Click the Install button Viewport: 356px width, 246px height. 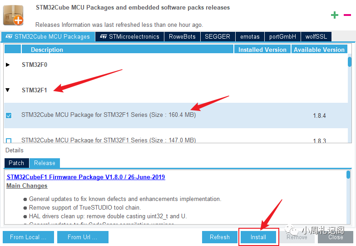pyautogui.click(x=258, y=237)
